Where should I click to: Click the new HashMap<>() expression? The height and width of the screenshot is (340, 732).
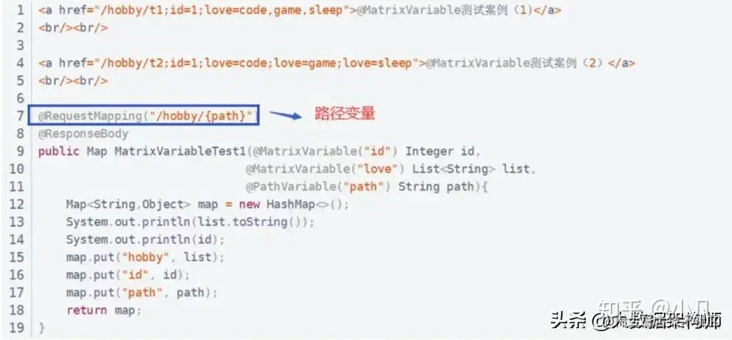pyautogui.click(x=294, y=204)
